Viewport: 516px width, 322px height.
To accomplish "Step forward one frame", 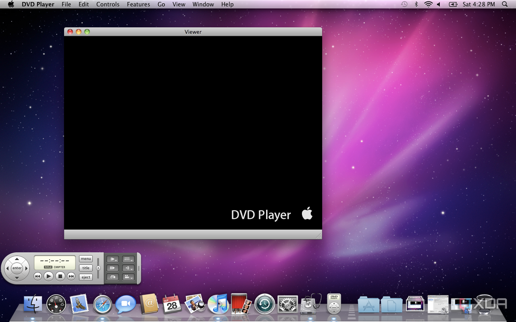I will click(112, 268).
